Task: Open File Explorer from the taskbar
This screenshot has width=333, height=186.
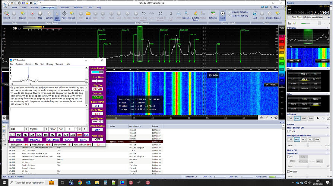Action: (97, 182)
